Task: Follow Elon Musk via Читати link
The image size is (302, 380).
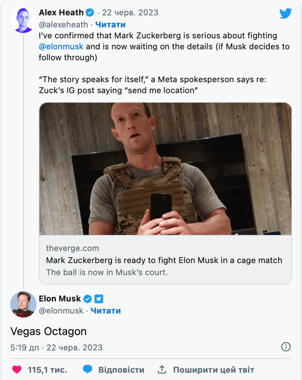Action: pos(106,311)
